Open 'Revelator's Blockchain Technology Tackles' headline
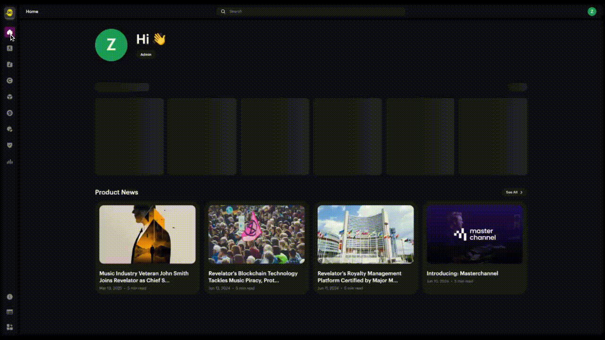The width and height of the screenshot is (605, 340). point(253,277)
